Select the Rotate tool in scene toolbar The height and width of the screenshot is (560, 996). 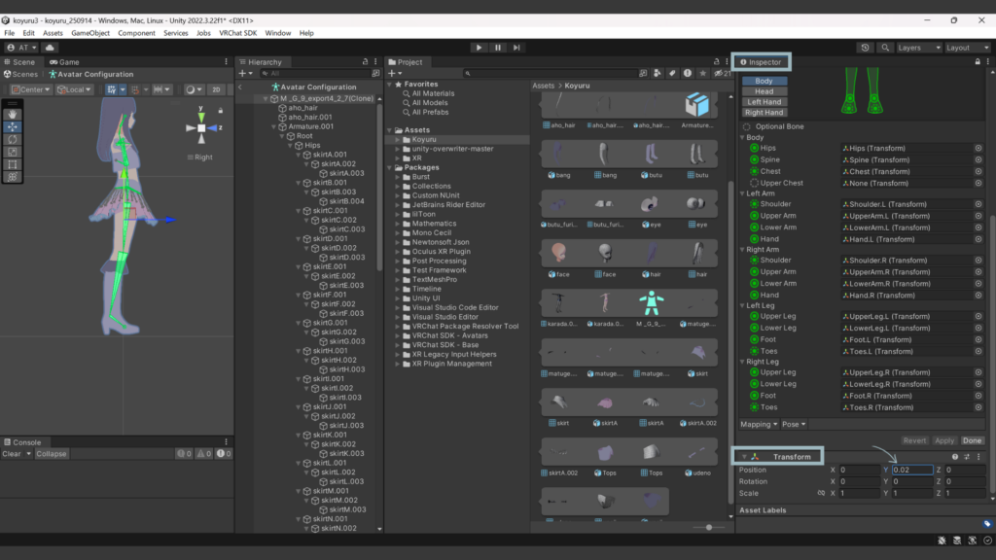tap(13, 139)
